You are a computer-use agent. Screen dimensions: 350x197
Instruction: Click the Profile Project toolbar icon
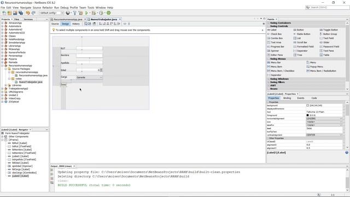coord(101,13)
